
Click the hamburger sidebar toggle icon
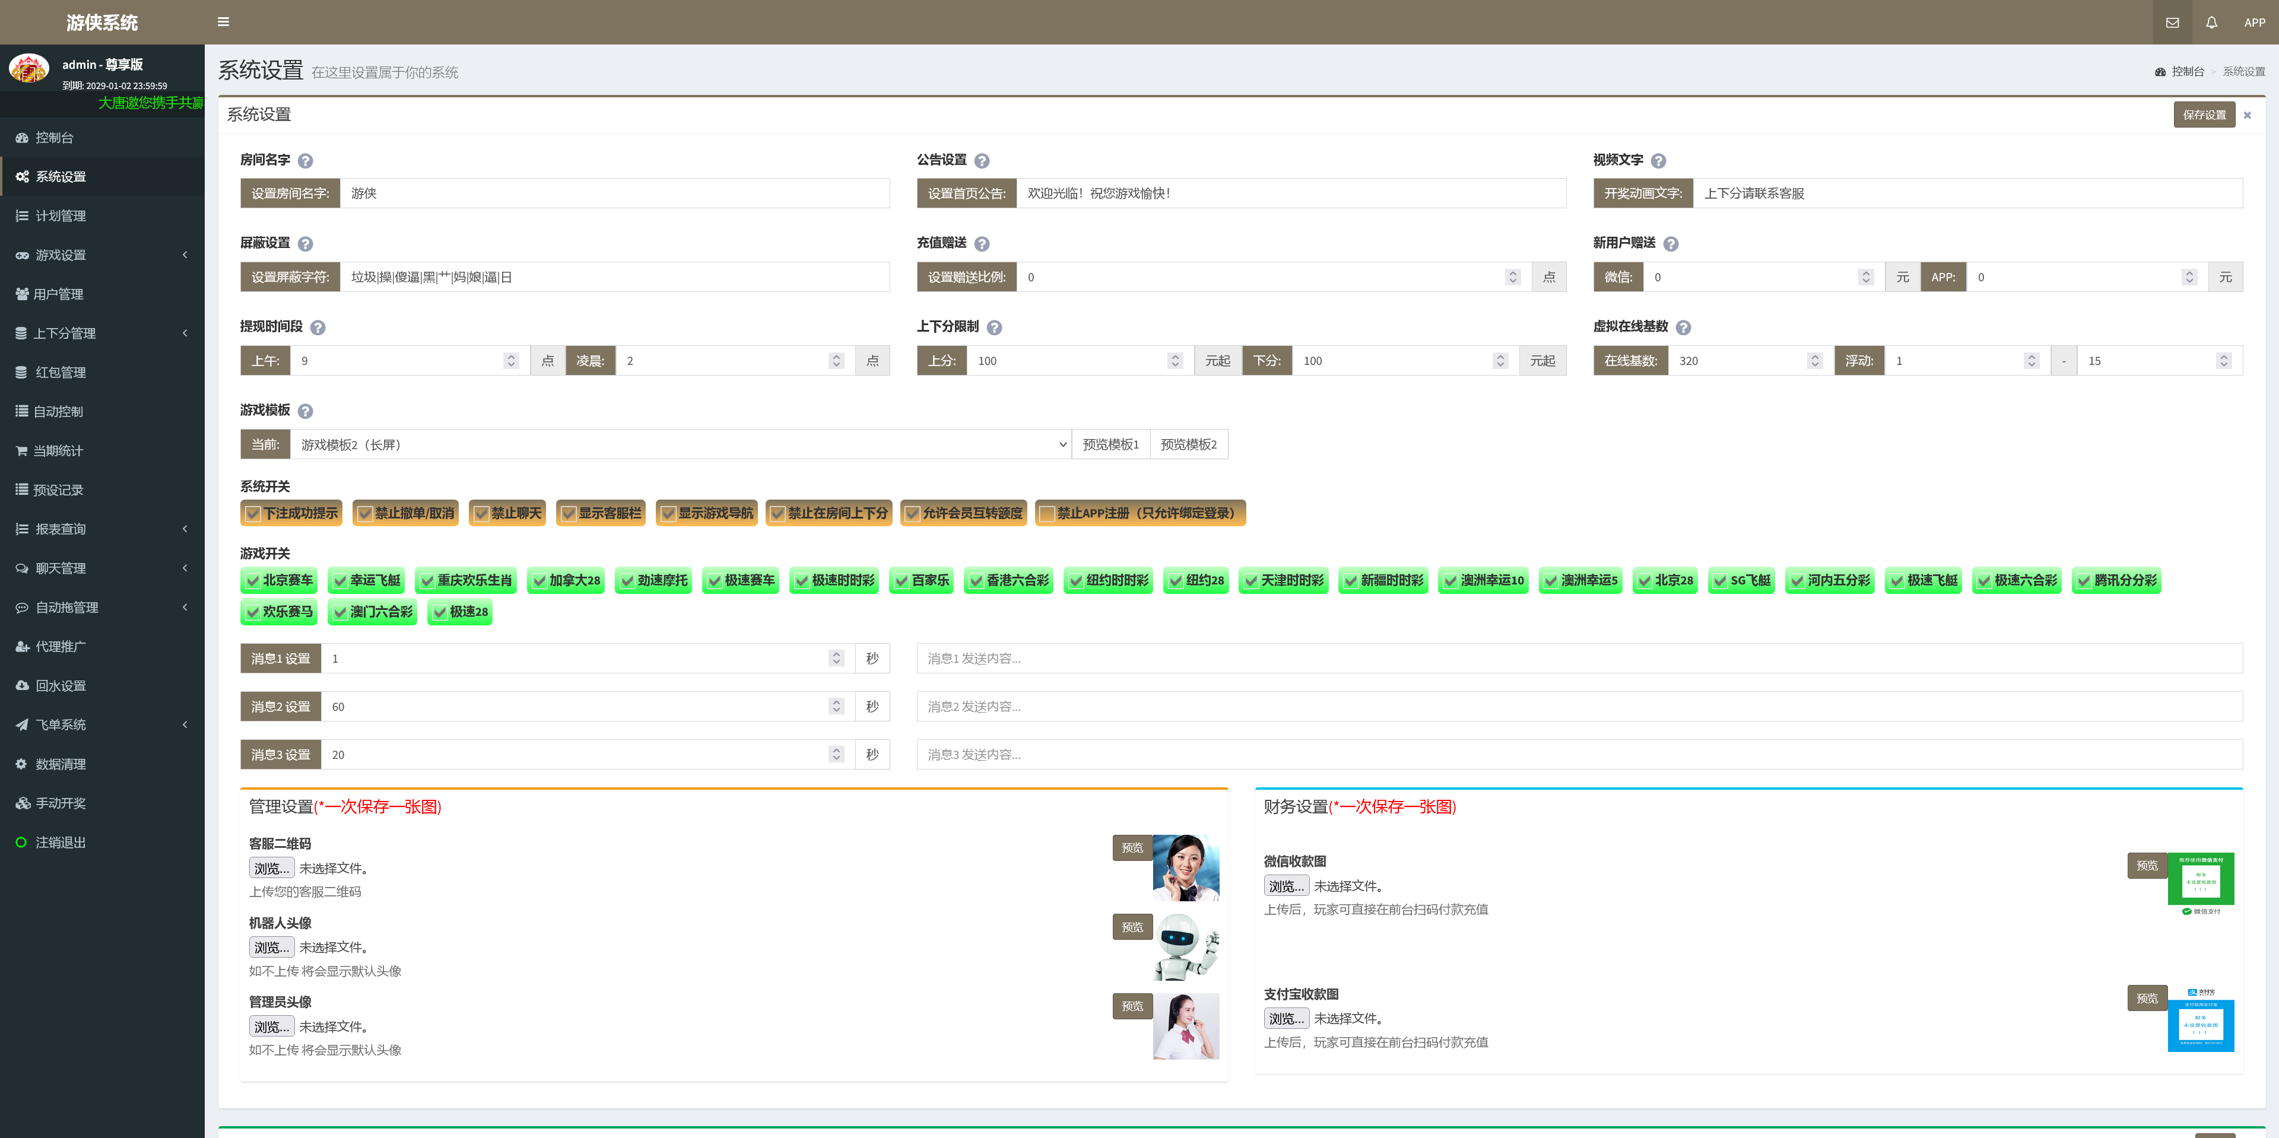click(x=223, y=22)
